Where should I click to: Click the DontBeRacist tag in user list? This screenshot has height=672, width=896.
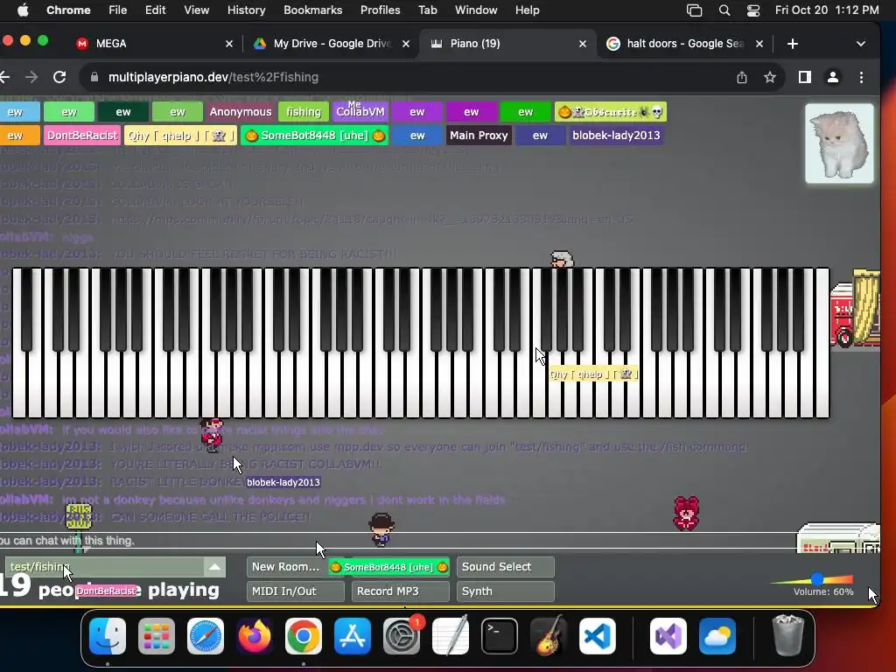coord(81,136)
